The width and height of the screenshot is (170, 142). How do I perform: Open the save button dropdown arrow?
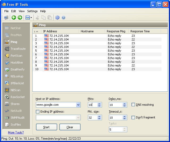[x=31, y=18]
